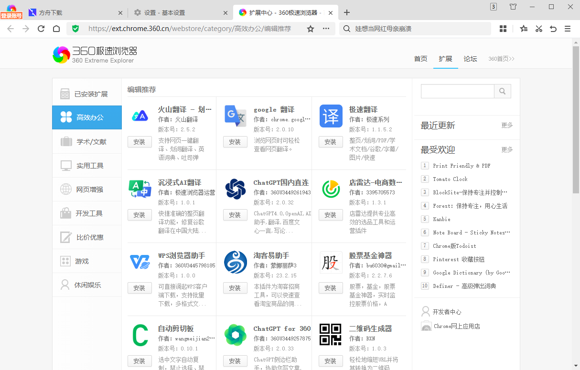This screenshot has height=370, width=580.
Task: Click 更多 next to 最受欢迎
Action: point(506,149)
